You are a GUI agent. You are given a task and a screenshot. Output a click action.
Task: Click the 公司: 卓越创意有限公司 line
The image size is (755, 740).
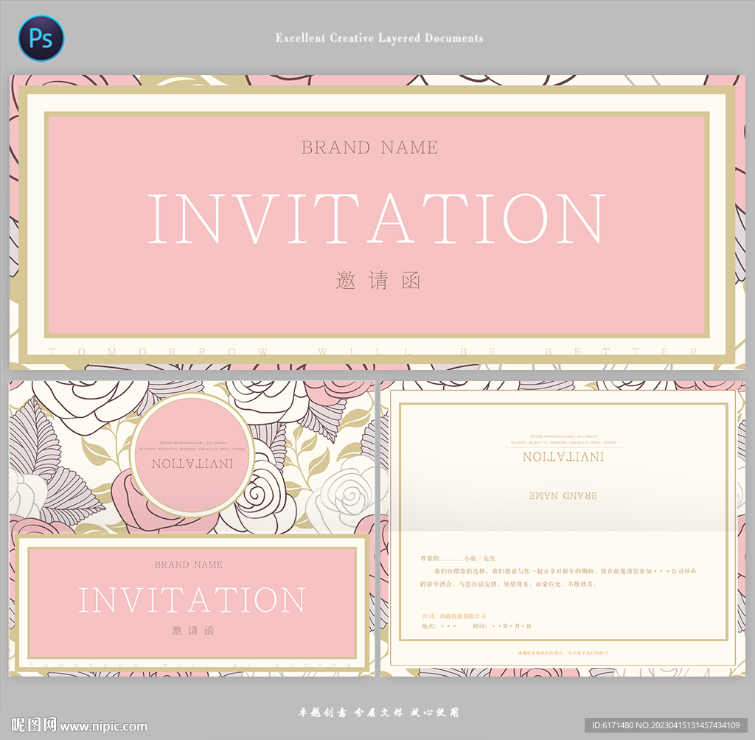(453, 615)
